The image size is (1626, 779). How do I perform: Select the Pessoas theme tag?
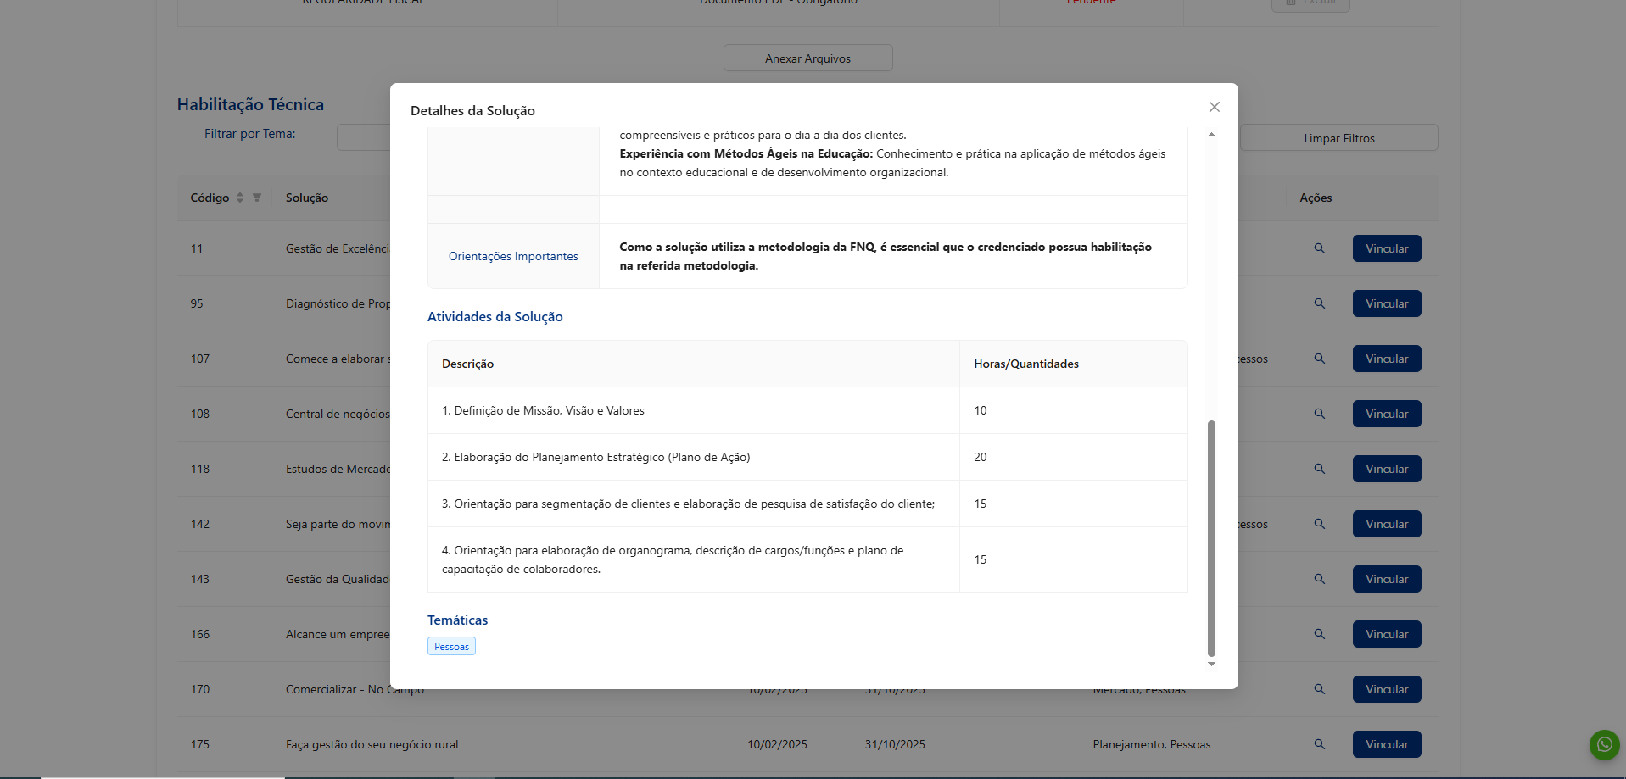[451, 647]
